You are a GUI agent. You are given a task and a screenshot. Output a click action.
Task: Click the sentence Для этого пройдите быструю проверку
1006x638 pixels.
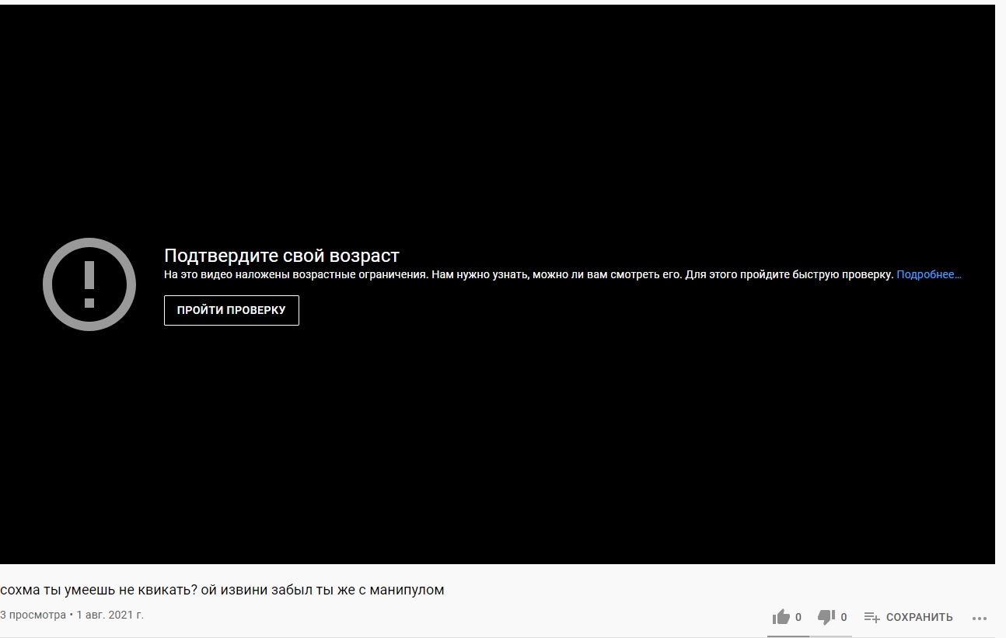788,274
